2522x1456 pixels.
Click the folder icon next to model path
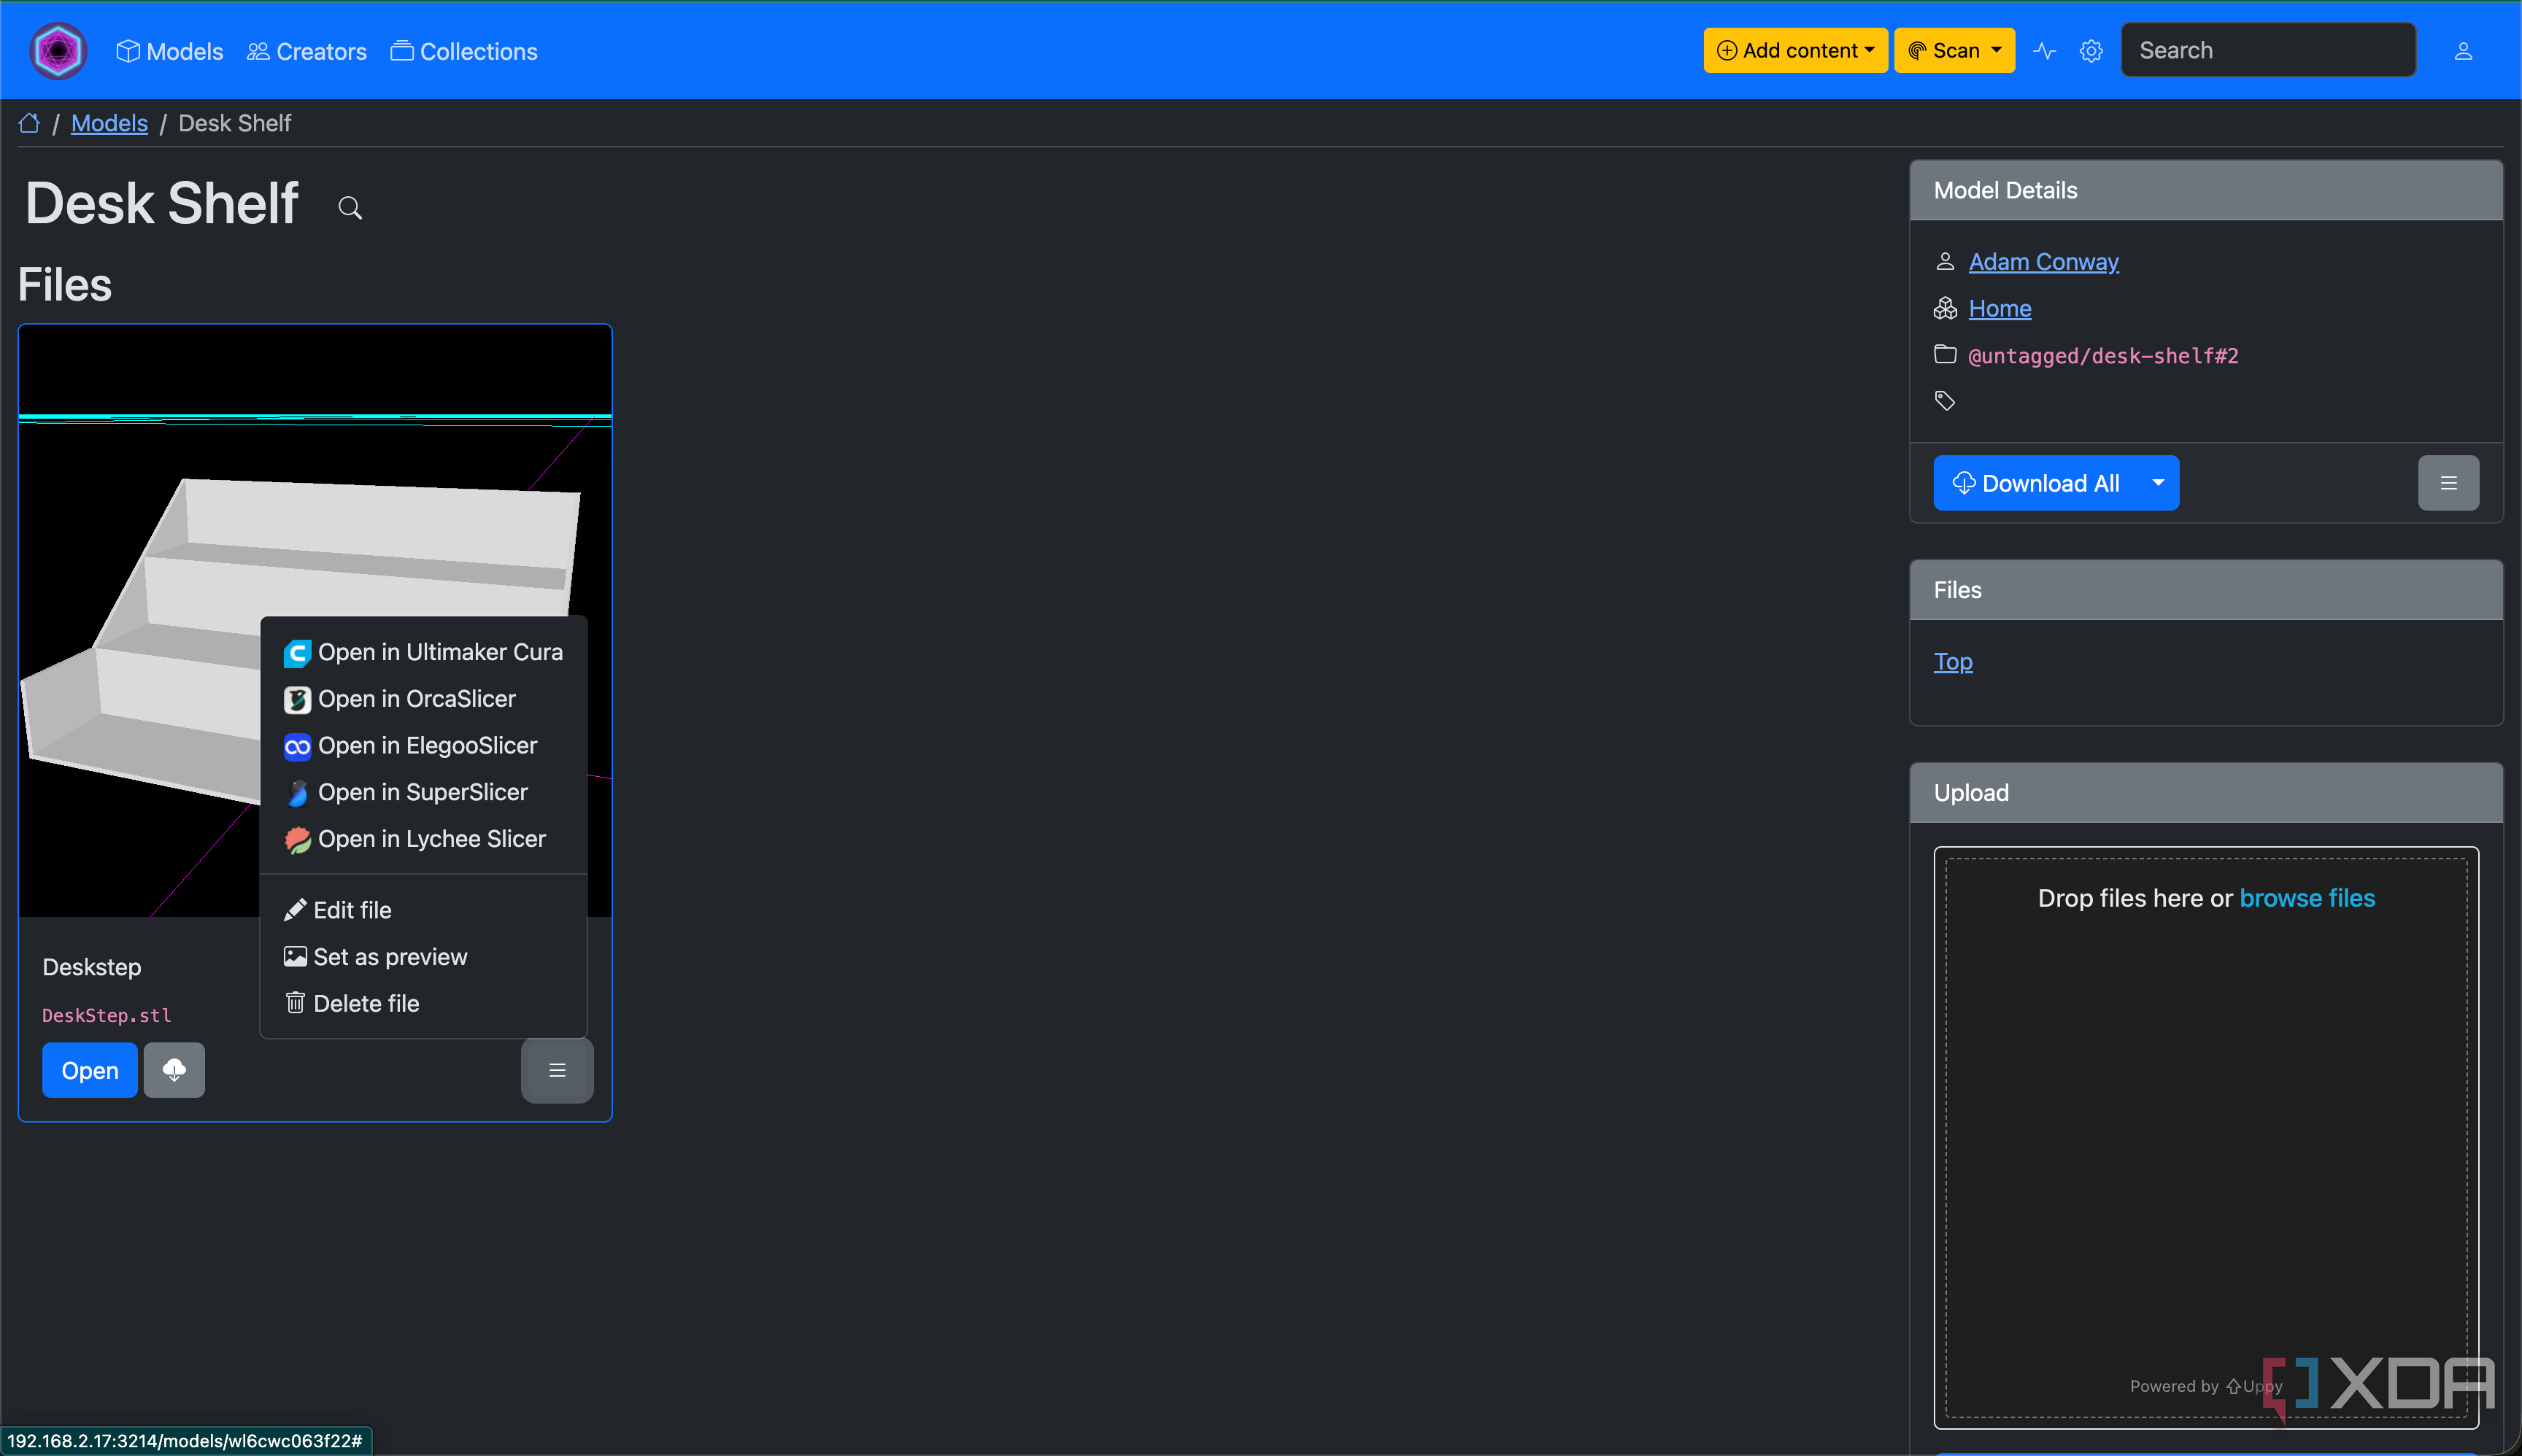1945,354
